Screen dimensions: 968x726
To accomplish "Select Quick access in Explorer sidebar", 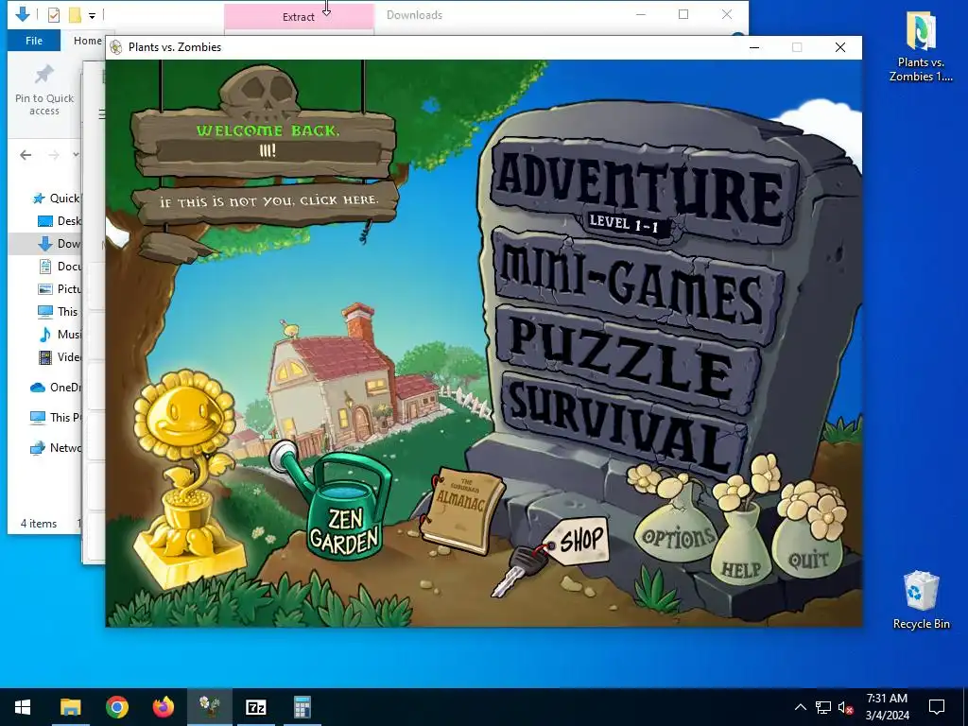I will tap(56, 199).
